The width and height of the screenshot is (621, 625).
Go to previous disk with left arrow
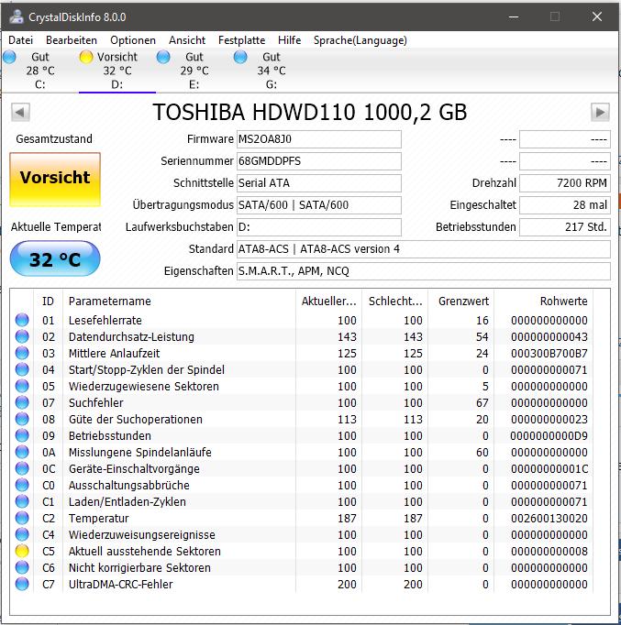20,112
